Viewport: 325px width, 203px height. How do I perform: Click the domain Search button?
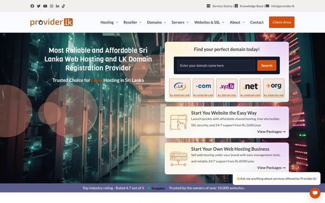tap(267, 65)
